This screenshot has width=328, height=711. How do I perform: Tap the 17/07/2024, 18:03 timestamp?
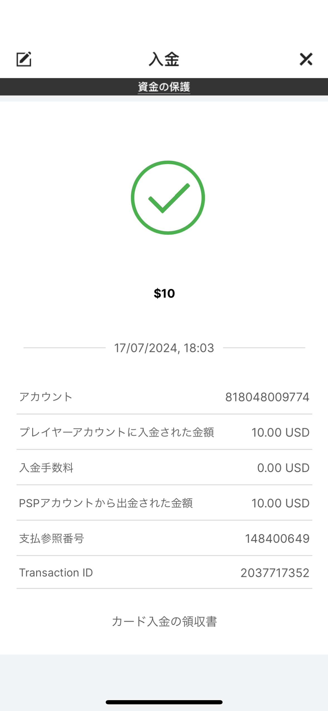[164, 348]
